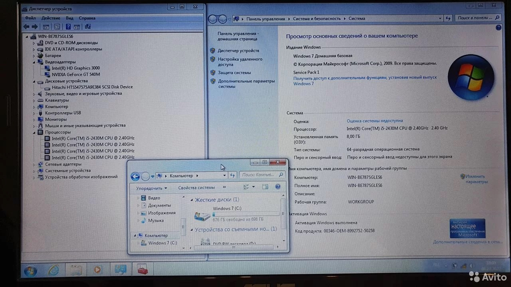This screenshot has height=287, width=511.
Task: Select Музыка in navigation pane
Action: pyautogui.click(x=155, y=220)
